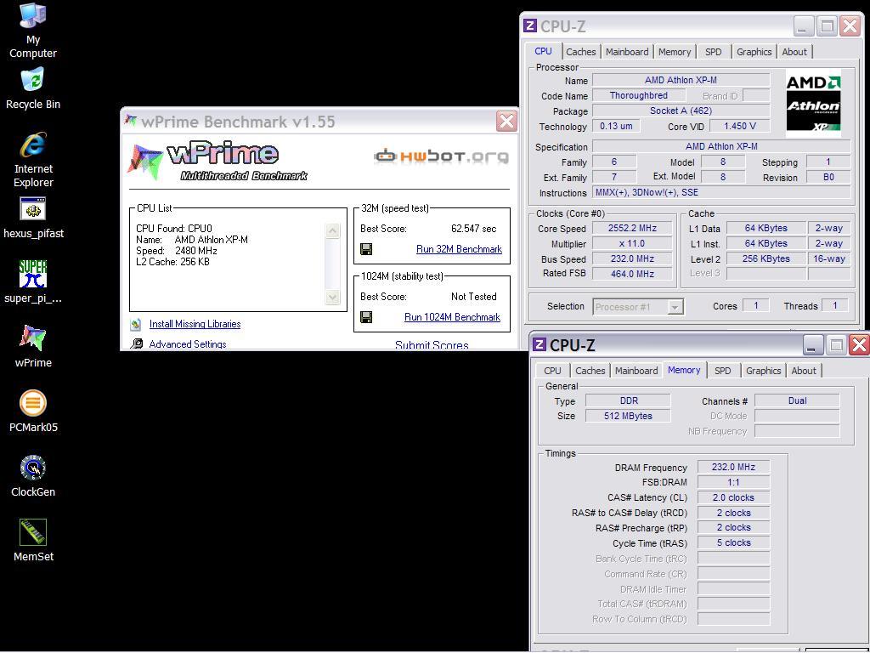The width and height of the screenshot is (870, 653).
Task: Open Caches tab in top CPU-Z window
Action: (581, 52)
